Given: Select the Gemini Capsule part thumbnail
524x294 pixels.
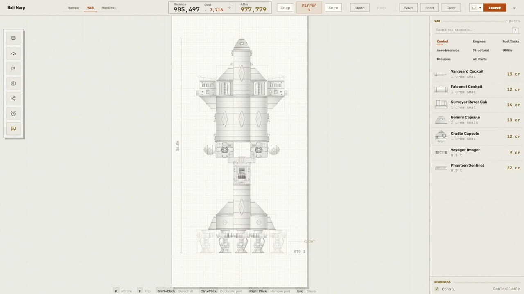Looking at the screenshot, I should [441, 120].
